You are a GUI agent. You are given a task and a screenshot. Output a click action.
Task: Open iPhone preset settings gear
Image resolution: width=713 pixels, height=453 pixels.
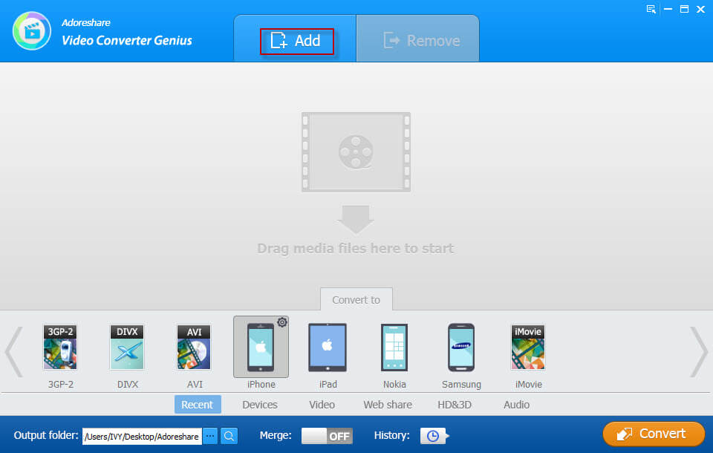point(282,322)
